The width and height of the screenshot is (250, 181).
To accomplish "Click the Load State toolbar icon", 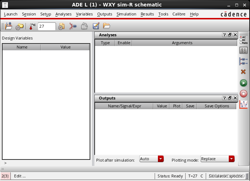I will point(9,26).
